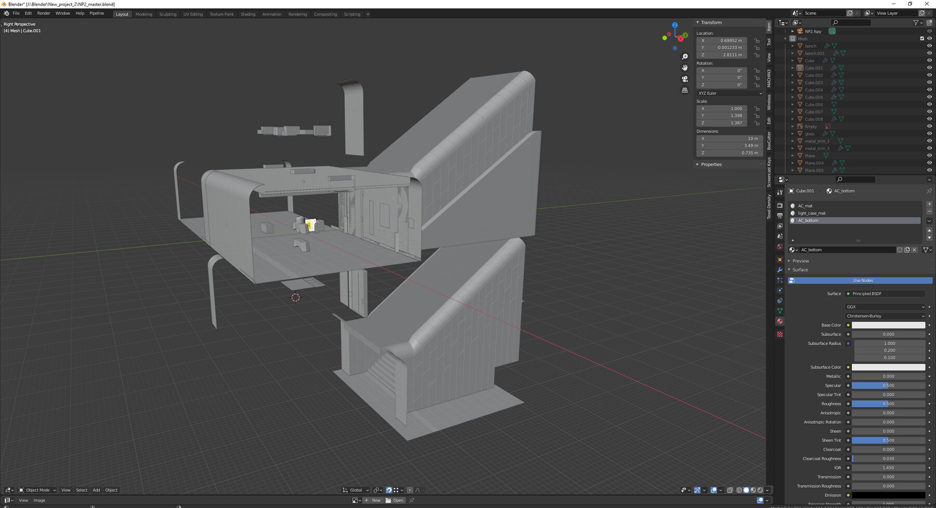Open the Particle properties tab
This screenshot has width=936, height=508.
pyautogui.click(x=779, y=280)
